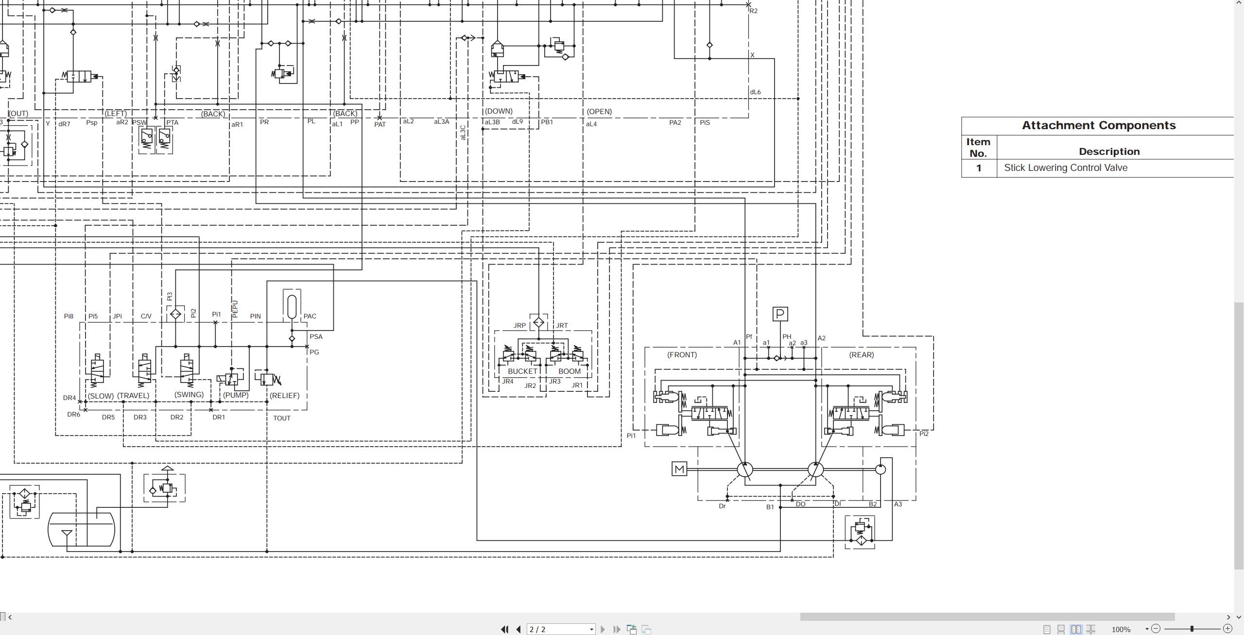The width and height of the screenshot is (1244, 635).
Task: Click vertical scroll down arrow
Action: coord(1239,617)
